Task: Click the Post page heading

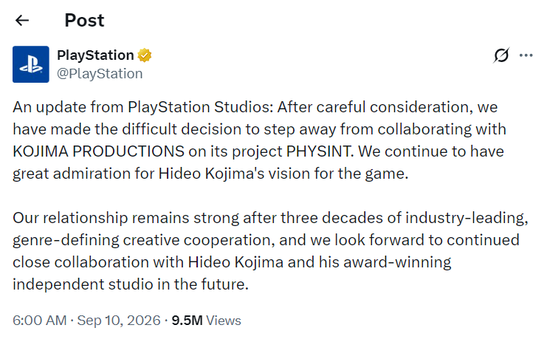Action: click(84, 20)
